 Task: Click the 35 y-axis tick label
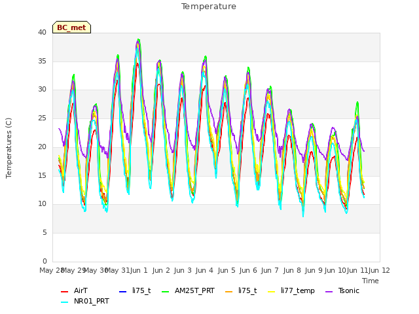(x=42, y=61)
